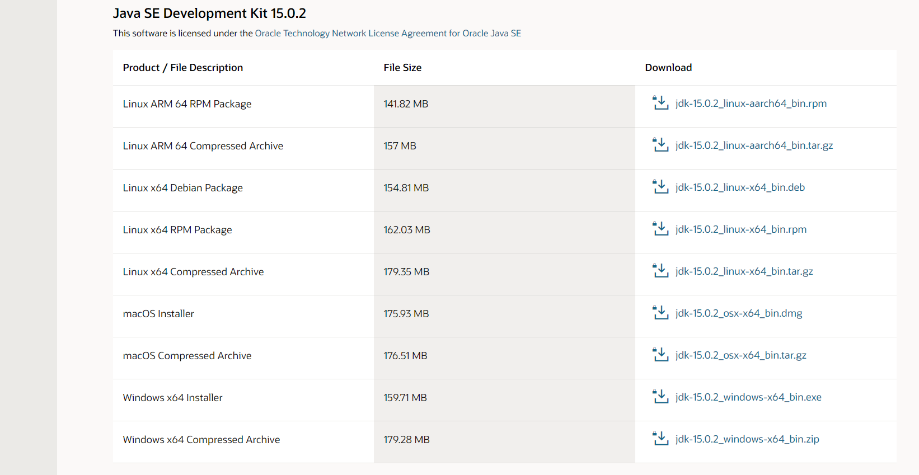Download jdk-15.0.2_osx-x64_bin.dmg

739,313
